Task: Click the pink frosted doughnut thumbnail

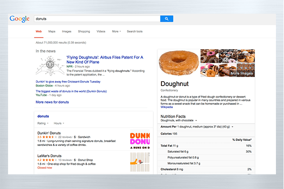Action: (209, 56)
